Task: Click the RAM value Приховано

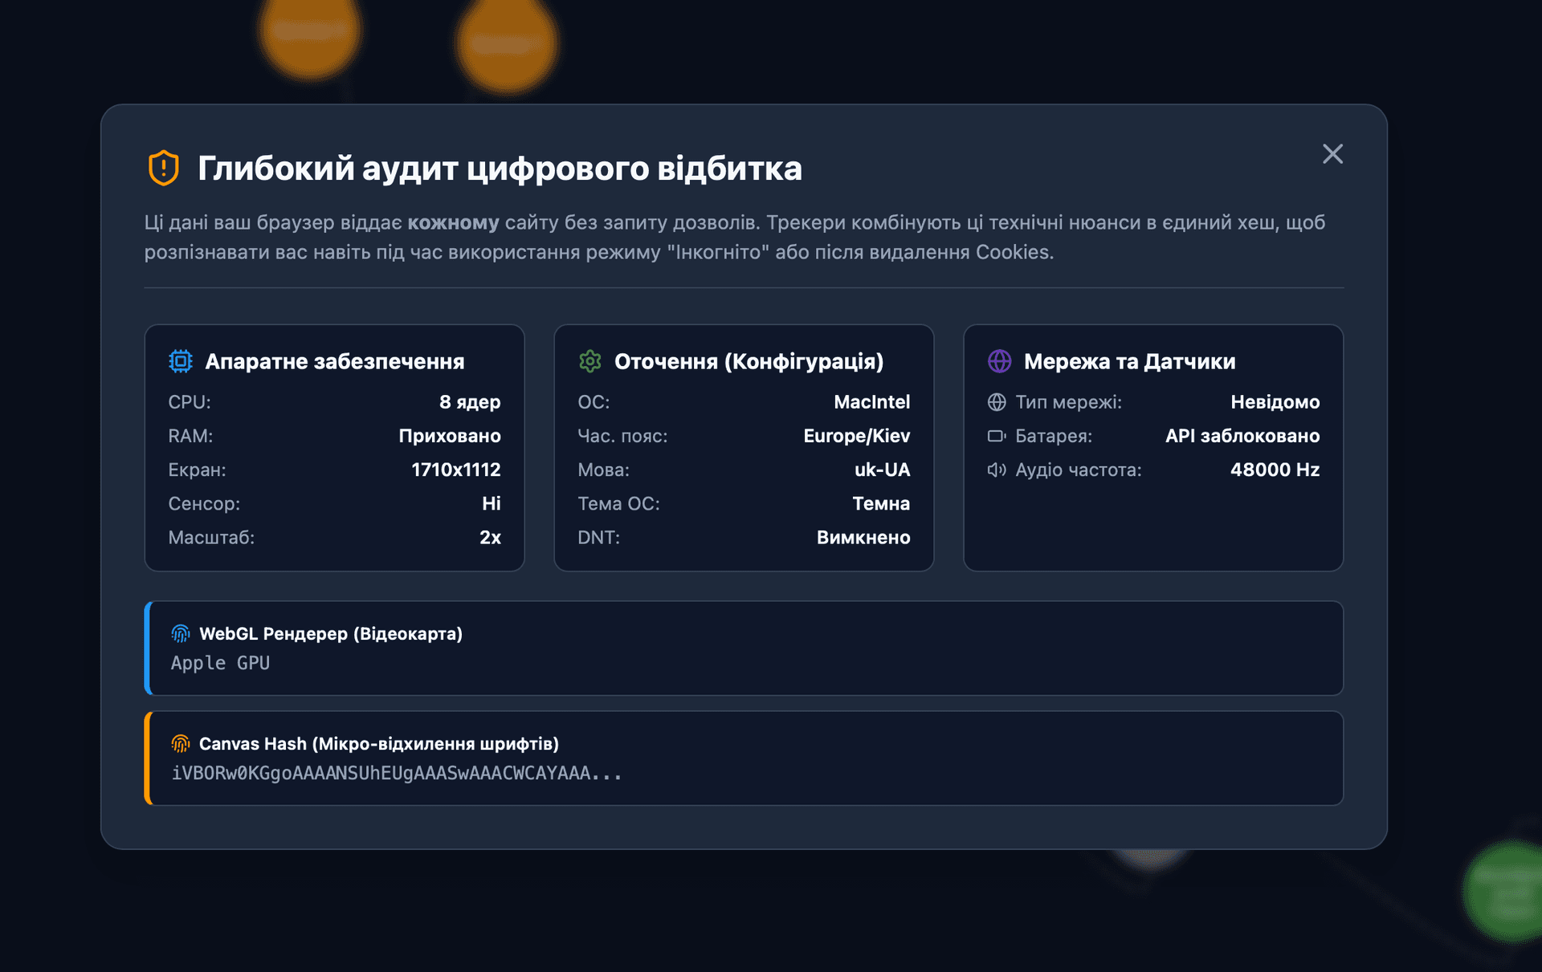Action: (x=450, y=436)
